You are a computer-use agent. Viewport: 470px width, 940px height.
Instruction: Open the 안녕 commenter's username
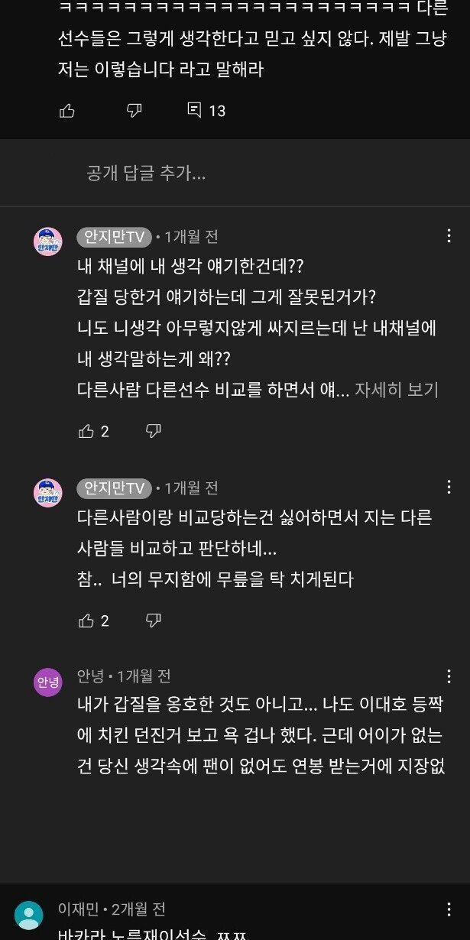90,676
